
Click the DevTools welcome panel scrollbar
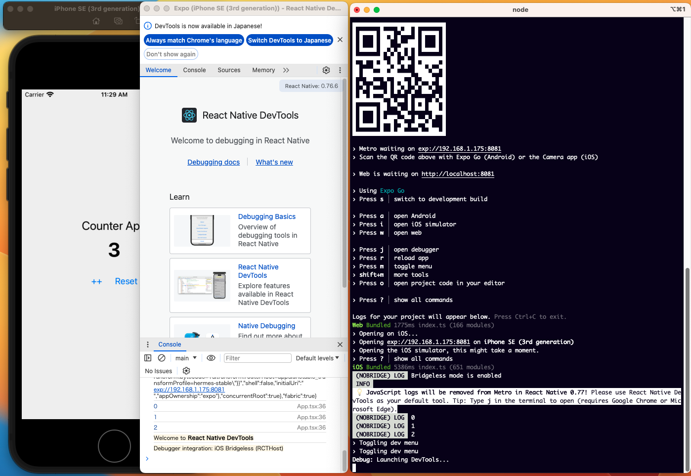(345, 183)
